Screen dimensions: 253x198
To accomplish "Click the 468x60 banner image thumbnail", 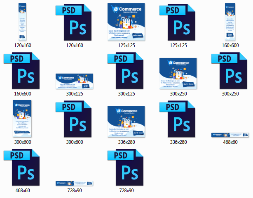I will point(230,135).
